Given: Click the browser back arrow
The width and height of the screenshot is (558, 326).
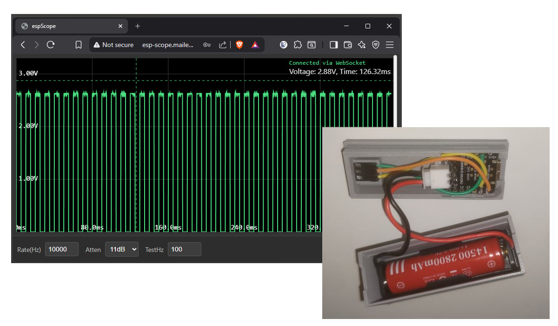Looking at the screenshot, I should pyautogui.click(x=23, y=45).
